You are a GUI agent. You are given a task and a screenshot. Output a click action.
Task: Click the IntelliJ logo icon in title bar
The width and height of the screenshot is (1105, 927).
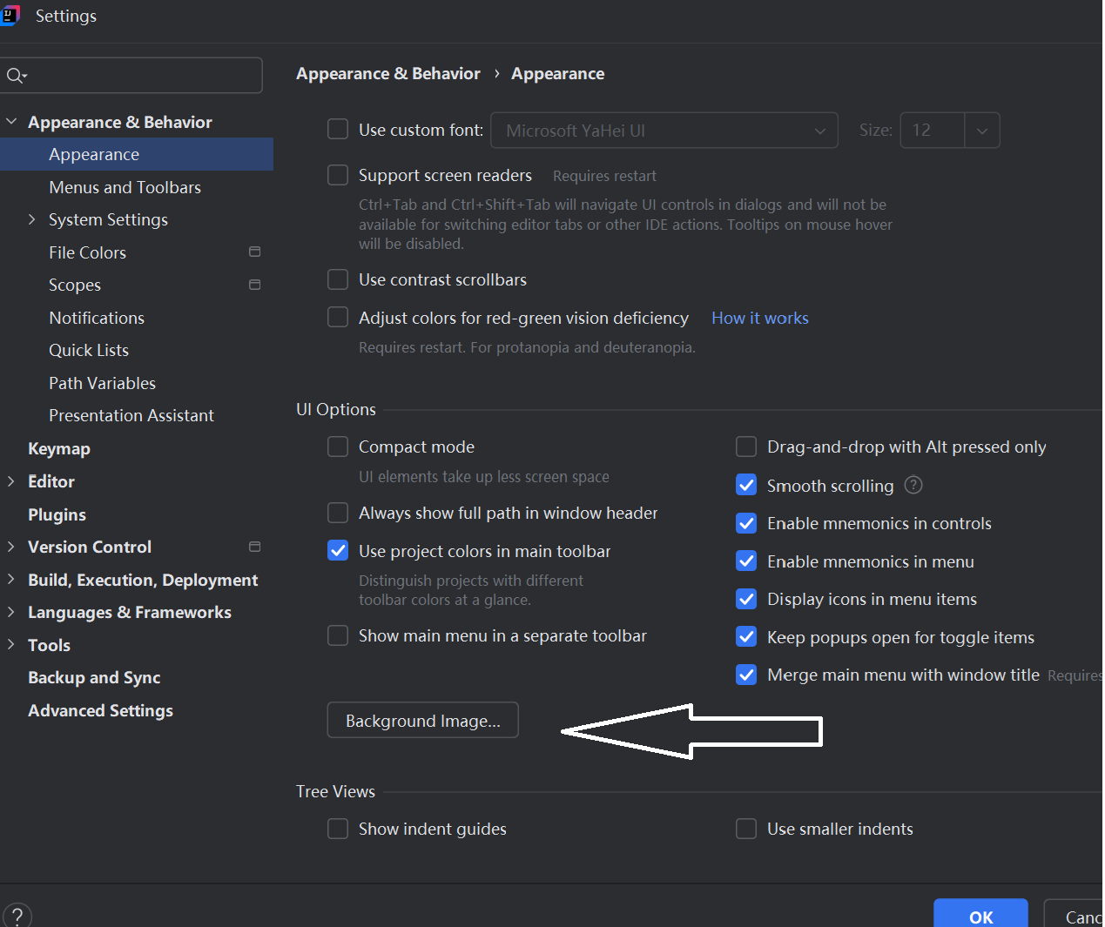pyautogui.click(x=10, y=15)
